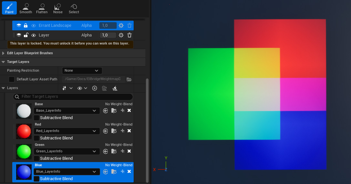Toggle visibility of the Layer edit layer
Image resolution: width=351 pixels, height=184 pixels.
pyautogui.click(x=34, y=35)
